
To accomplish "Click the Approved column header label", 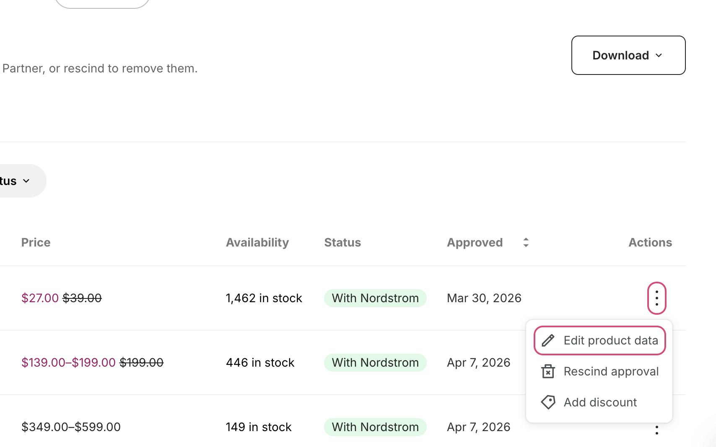I will (x=475, y=242).
